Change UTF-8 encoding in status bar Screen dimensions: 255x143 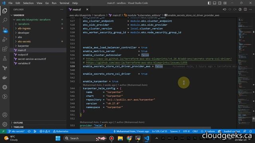pos(186,131)
